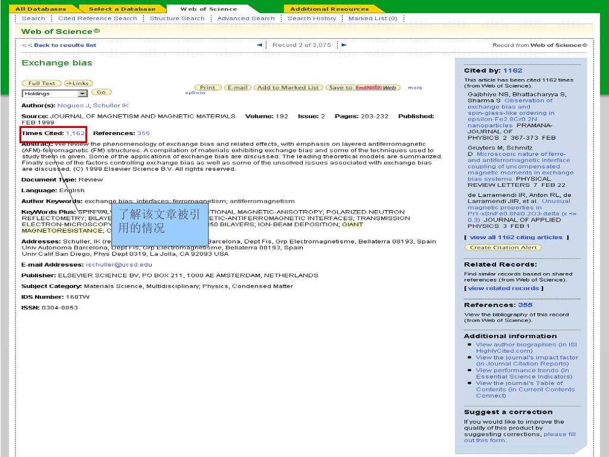Open References 355 link in record
Image resolution: width=609 pixels, height=457 pixels.
click(143, 133)
